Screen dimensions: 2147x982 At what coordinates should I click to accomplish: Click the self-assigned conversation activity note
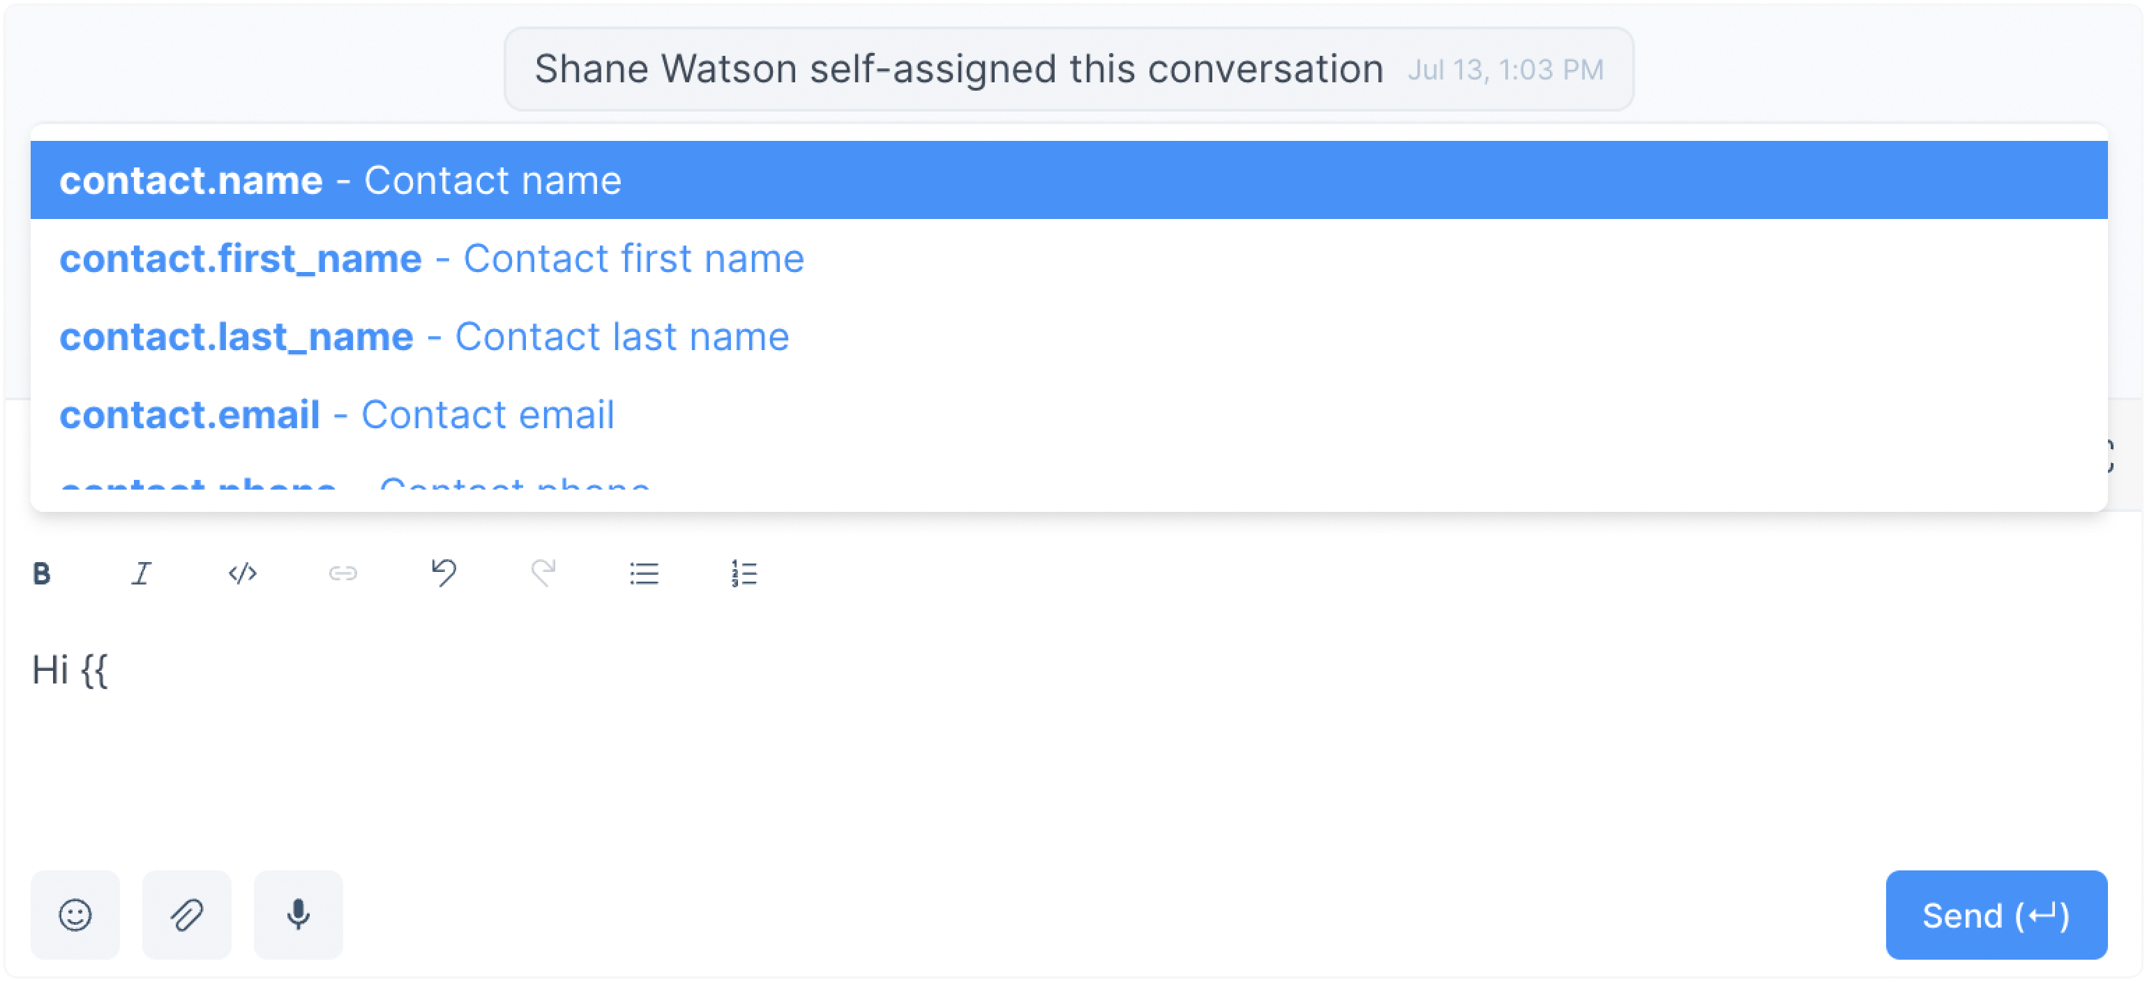coord(1069,69)
